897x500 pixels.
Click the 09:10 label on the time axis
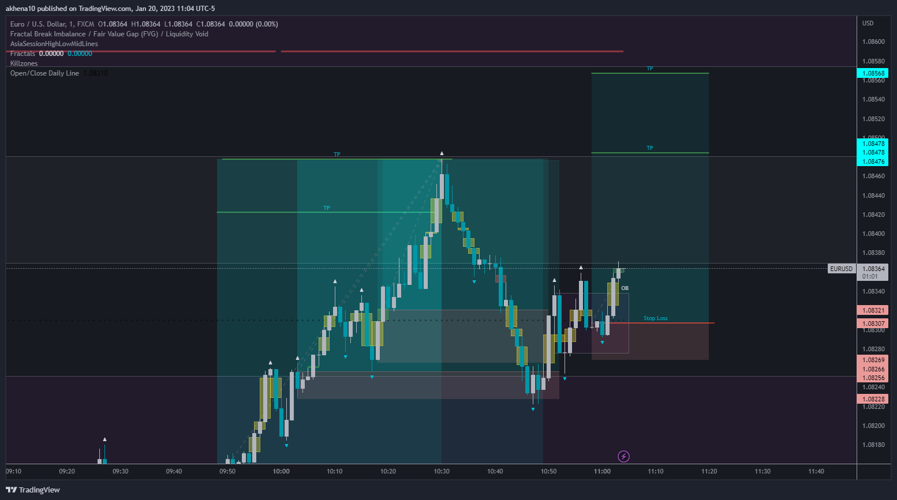tap(14, 471)
